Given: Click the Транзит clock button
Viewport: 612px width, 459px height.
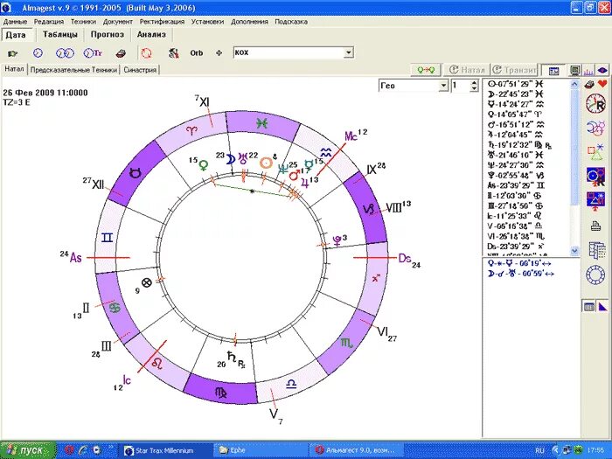Looking at the screenshot, I should click(x=514, y=70).
